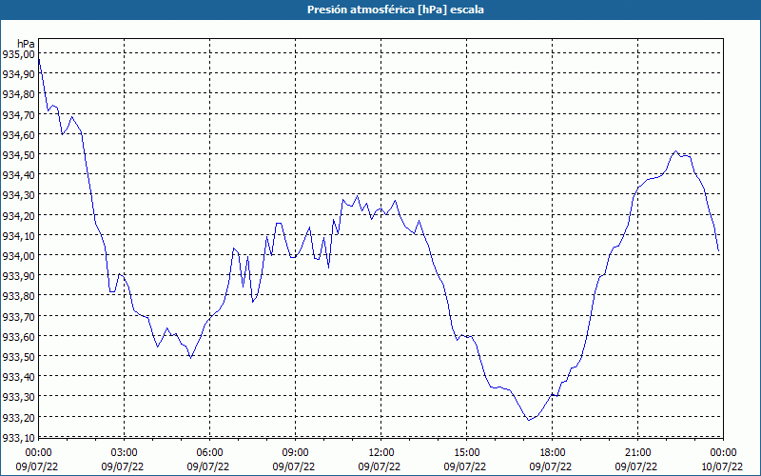The image size is (761, 476).
Task: Click the '933,20' y-axis value
Action: pos(18,418)
